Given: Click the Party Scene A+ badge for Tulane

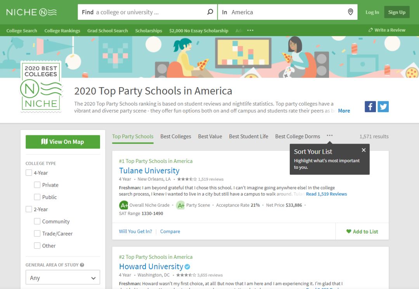Looking at the screenshot, I should pyautogui.click(x=181, y=205).
